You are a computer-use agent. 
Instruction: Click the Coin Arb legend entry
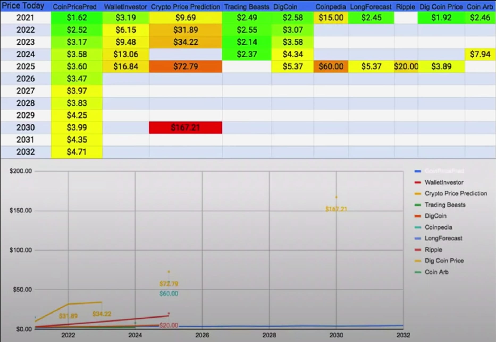431,272
